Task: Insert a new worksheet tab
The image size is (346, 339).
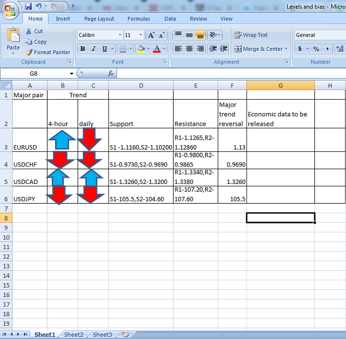Action: (125, 335)
